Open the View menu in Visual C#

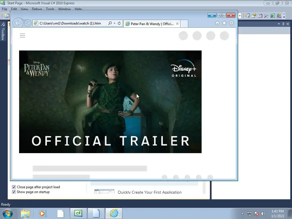[25, 9]
